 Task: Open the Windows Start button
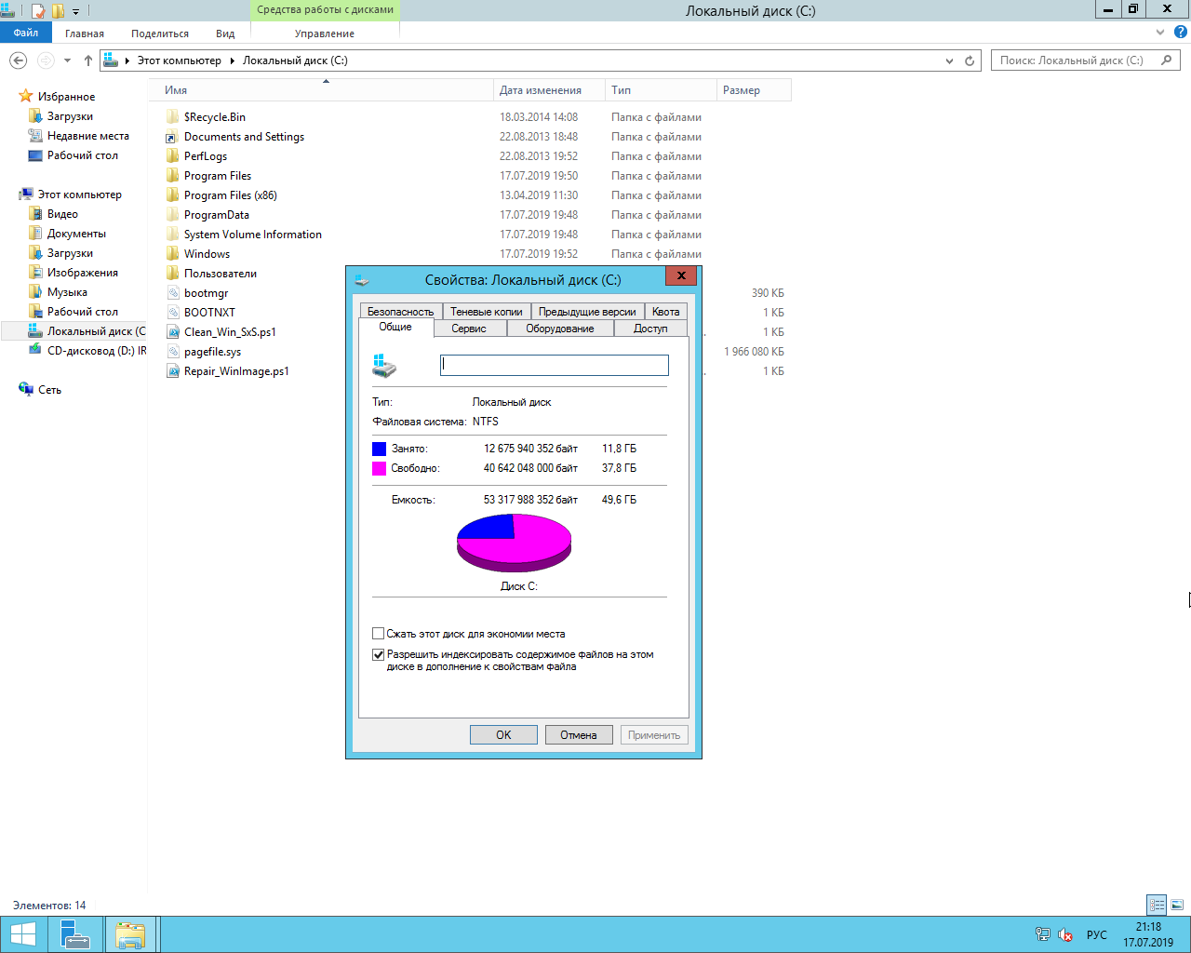click(x=22, y=934)
